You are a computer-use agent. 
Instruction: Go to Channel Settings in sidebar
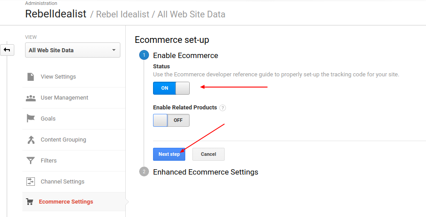pos(62,182)
